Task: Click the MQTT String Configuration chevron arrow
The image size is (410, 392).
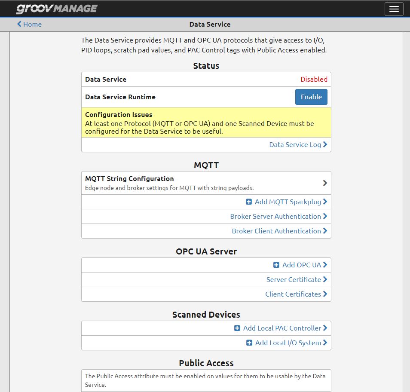Action: (325, 183)
